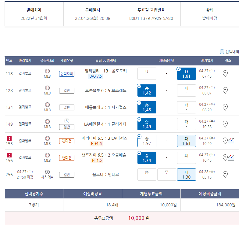Open venue location icon for game 149
242x229 pixels.
(x=225, y=124)
